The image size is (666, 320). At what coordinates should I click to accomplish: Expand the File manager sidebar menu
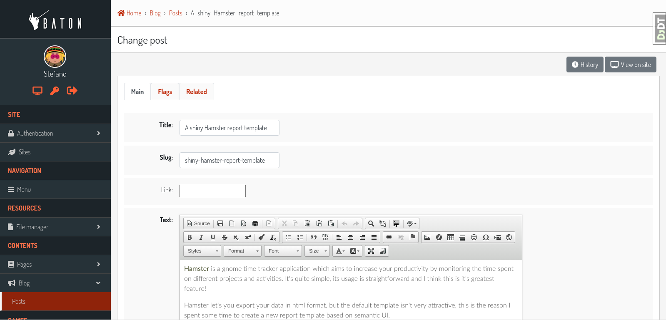click(x=55, y=227)
